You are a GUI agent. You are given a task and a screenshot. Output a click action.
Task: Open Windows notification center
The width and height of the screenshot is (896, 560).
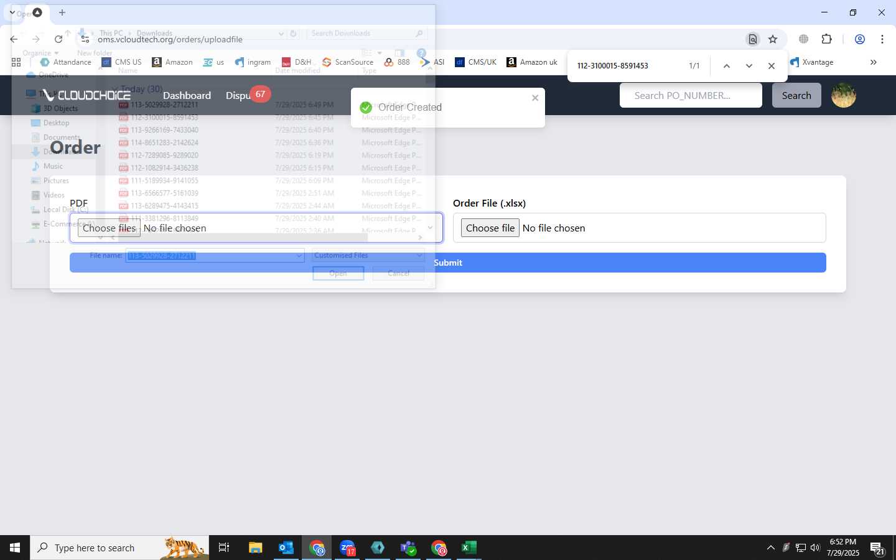click(877, 548)
